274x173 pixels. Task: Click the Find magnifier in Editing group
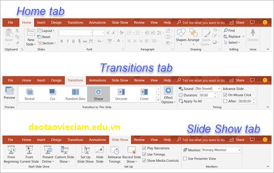226,30
